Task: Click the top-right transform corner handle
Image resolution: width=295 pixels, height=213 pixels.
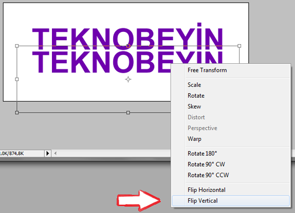Action: click(239, 46)
